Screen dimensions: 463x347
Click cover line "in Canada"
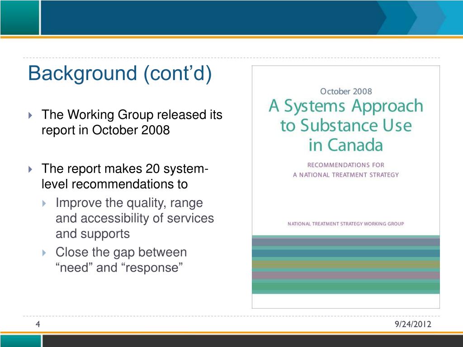pos(346,145)
